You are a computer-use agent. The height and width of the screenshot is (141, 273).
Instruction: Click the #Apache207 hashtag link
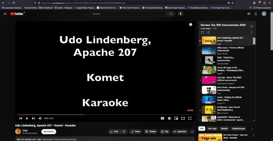coord(48,139)
